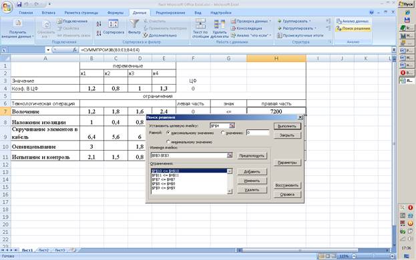Expand the Разгруппировать dropdown
This screenshot has width=416, height=260.
[x=315, y=28]
